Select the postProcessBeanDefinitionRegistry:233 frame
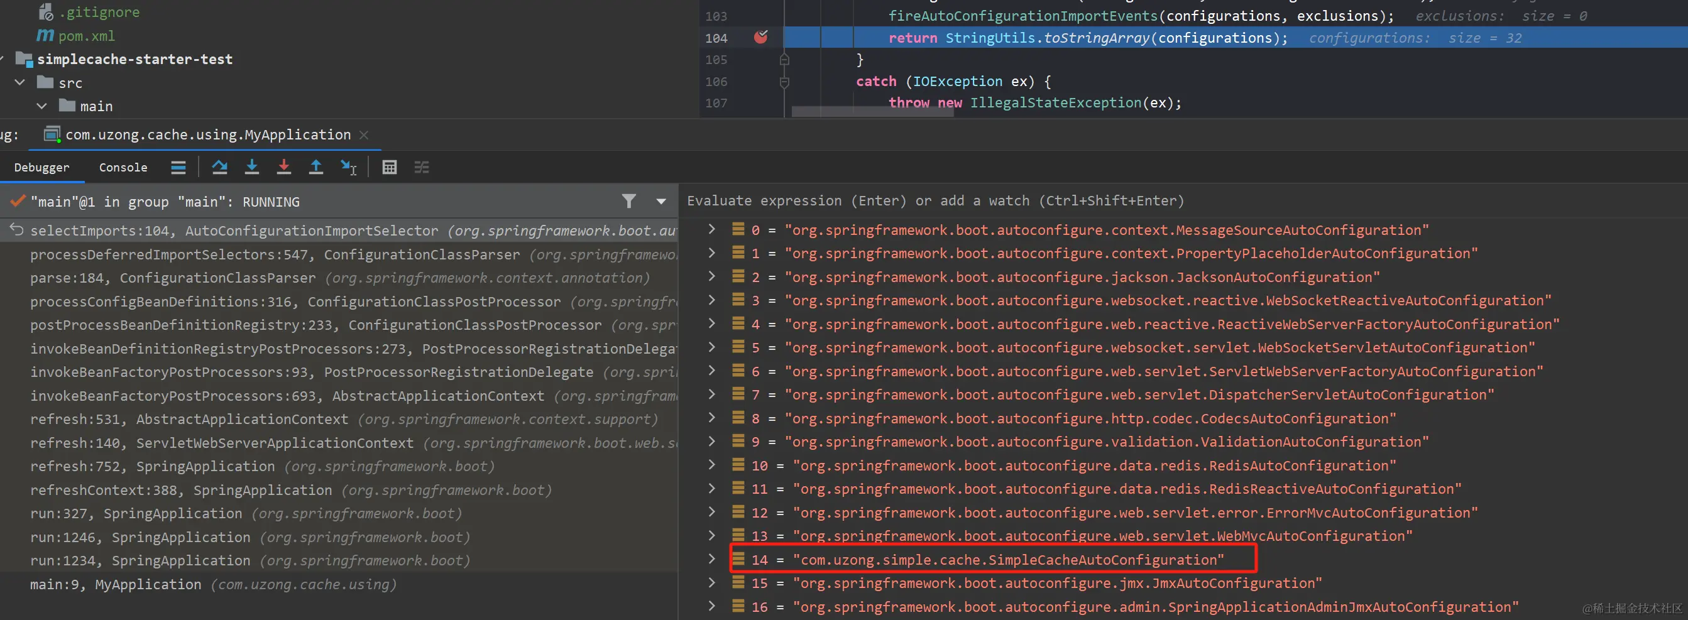This screenshot has height=620, width=1688. pos(339,325)
